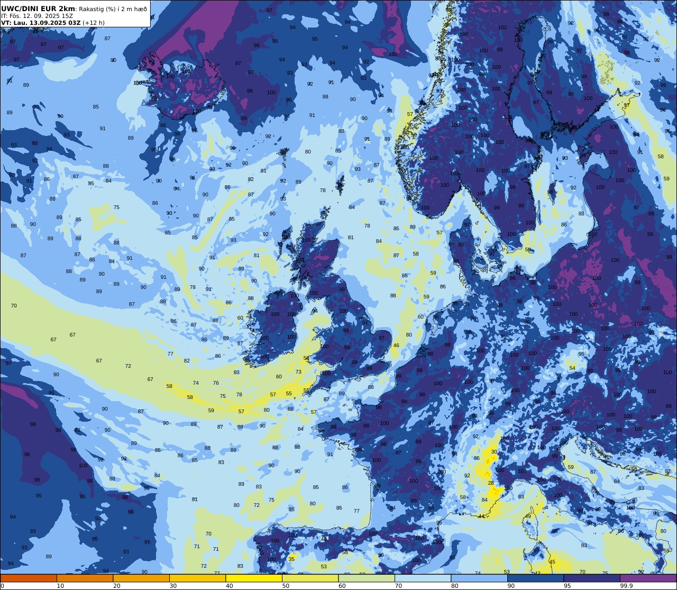
Task: Click the 'VT: Lau. 13.09.2025 03Z' line
Action: [x=41, y=23]
